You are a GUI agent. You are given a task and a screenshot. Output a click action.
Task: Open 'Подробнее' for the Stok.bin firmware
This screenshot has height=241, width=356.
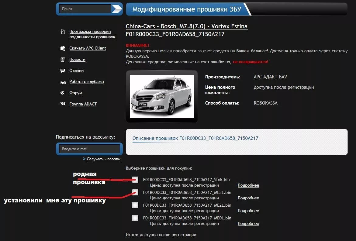[248, 185]
